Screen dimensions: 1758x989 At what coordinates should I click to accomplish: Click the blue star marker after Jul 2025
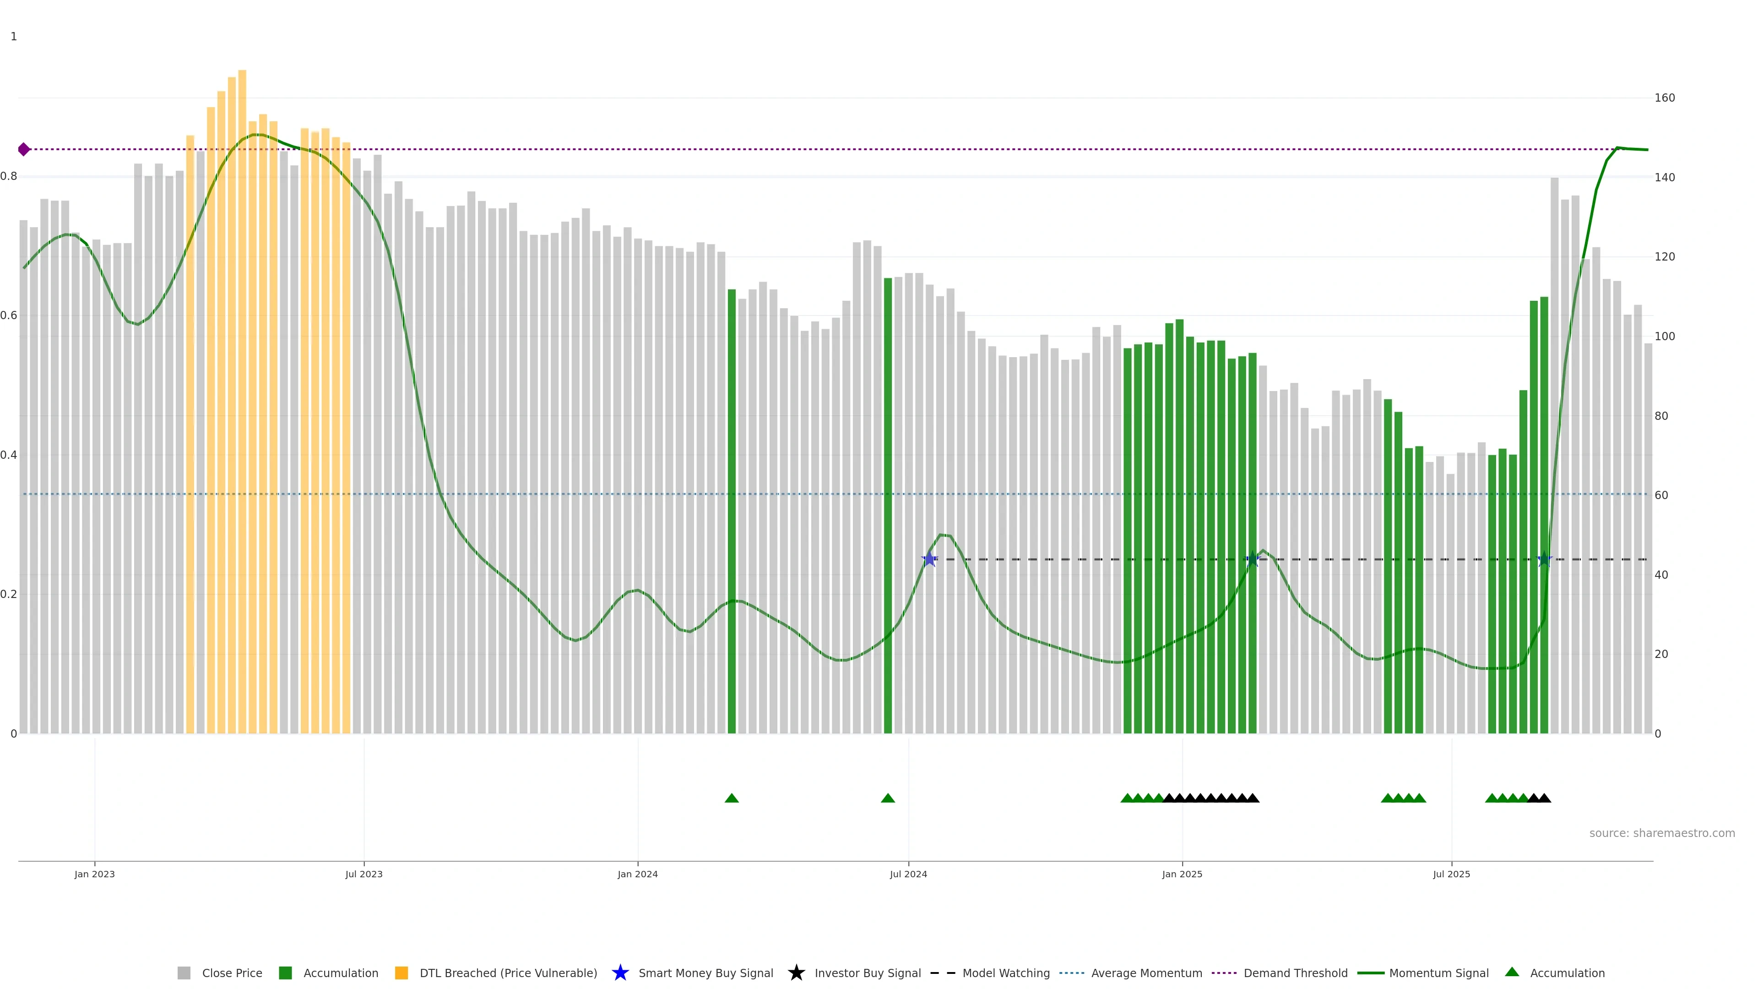pyautogui.click(x=1545, y=559)
